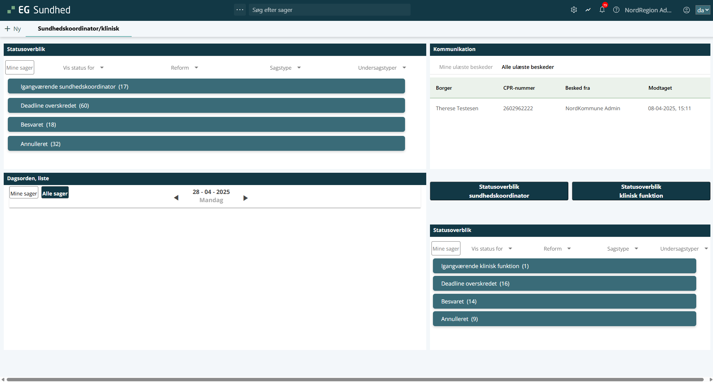Open the top-left Sagstype dropdown
This screenshot has height=382, width=713.
(x=285, y=68)
